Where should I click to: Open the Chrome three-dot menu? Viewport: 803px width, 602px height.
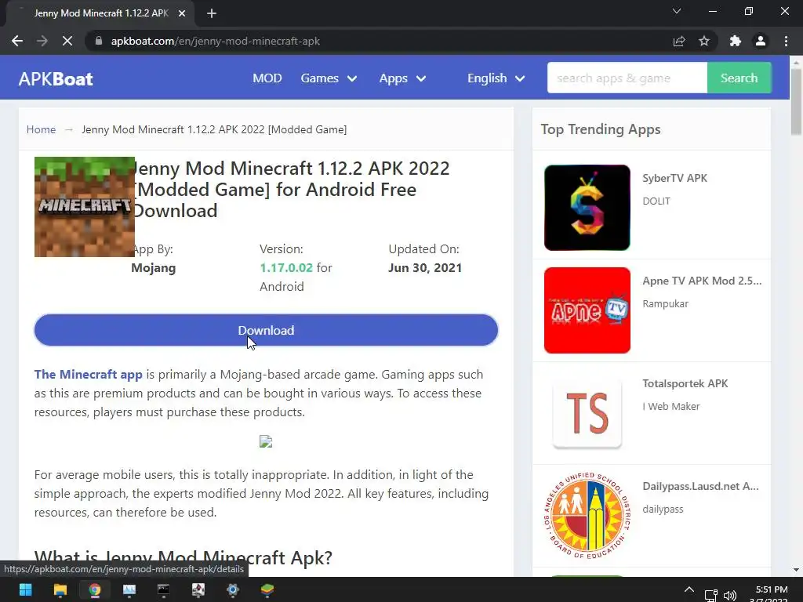point(786,41)
